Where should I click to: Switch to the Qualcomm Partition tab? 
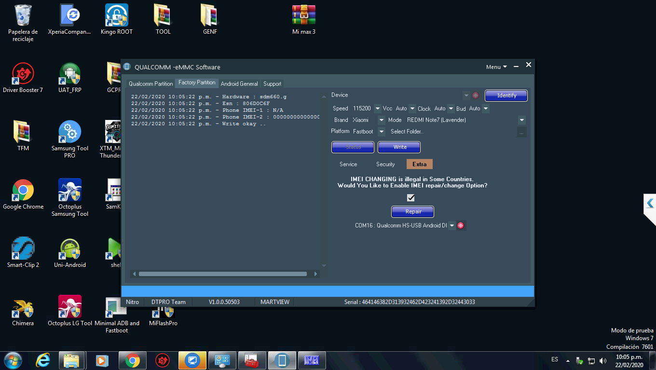[150, 84]
